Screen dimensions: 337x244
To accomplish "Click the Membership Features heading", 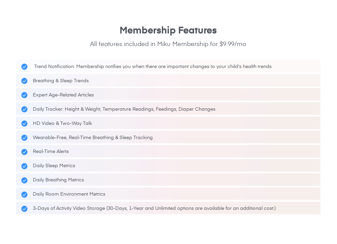I will pyautogui.click(x=168, y=30).
